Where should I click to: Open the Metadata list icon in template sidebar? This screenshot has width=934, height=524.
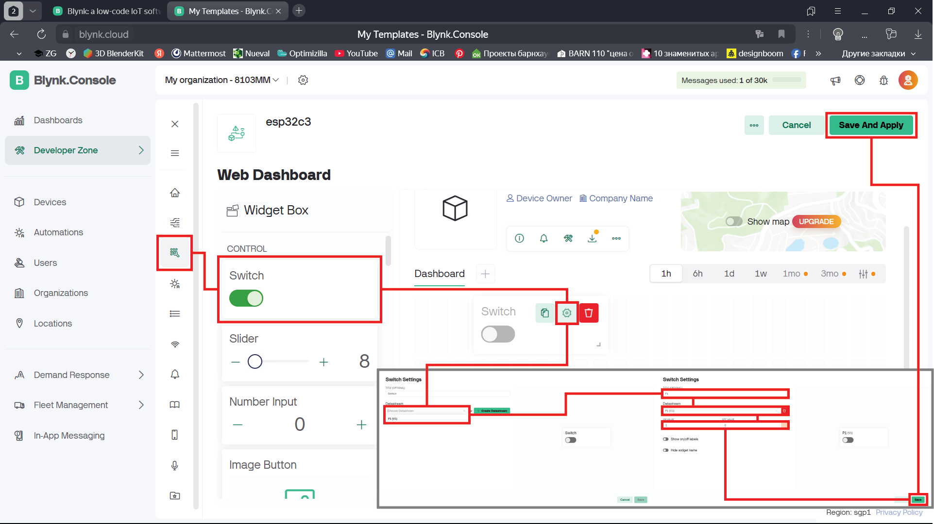pyautogui.click(x=175, y=313)
